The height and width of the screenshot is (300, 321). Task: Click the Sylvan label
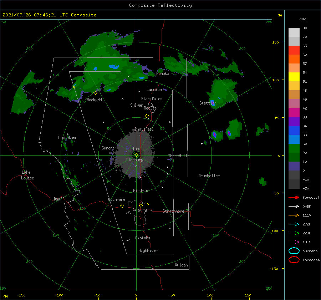pyautogui.click(x=137, y=105)
